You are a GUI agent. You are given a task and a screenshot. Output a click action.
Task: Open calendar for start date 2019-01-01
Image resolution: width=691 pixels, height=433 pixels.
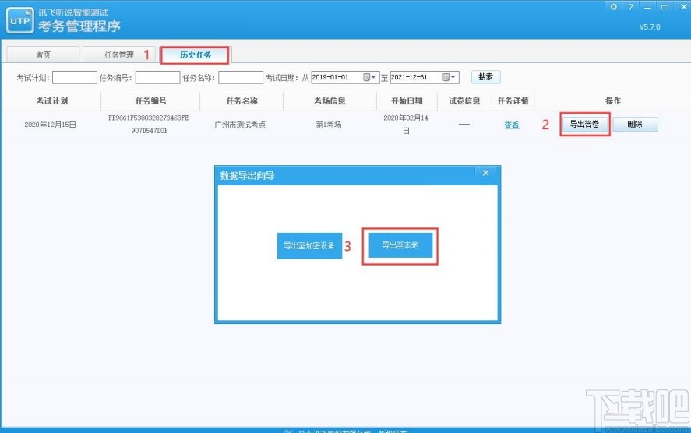(x=369, y=77)
